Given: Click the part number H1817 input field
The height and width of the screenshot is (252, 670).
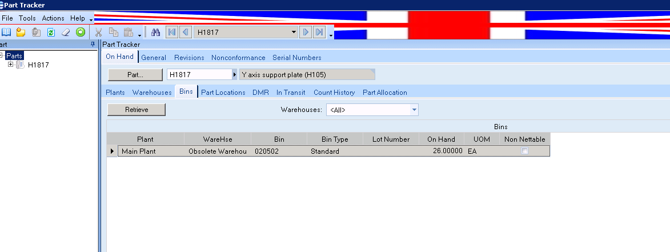Looking at the screenshot, I should [199, 75].
